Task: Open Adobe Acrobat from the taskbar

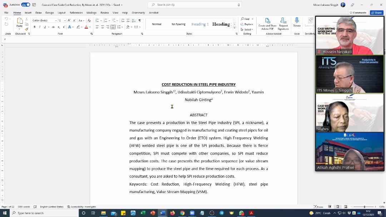Action: [251, 213]
